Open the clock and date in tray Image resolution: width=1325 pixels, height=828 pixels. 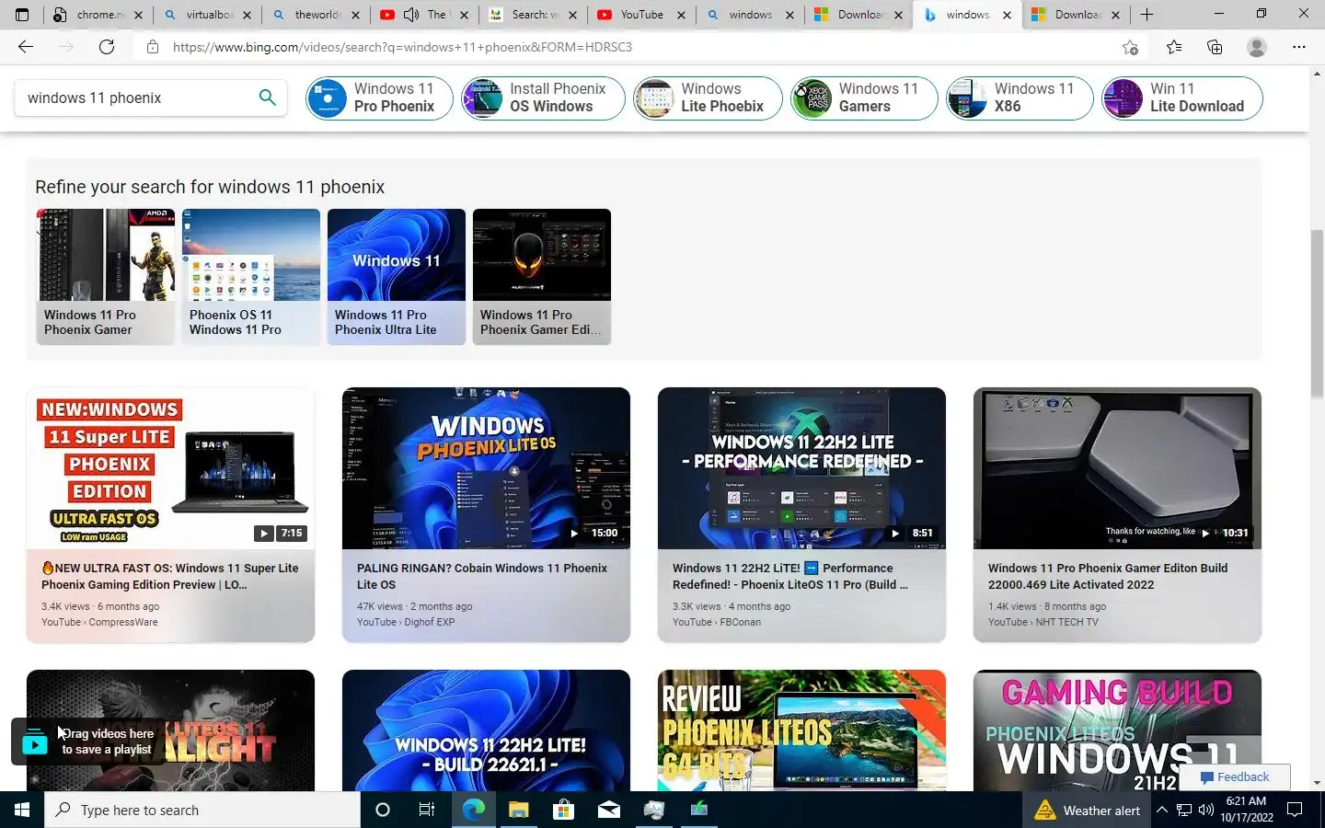click(1247, 810)
